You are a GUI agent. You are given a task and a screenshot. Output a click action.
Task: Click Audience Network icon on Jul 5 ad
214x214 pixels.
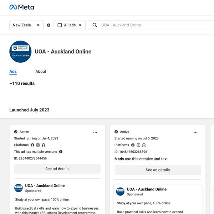(x=144, y=145)
